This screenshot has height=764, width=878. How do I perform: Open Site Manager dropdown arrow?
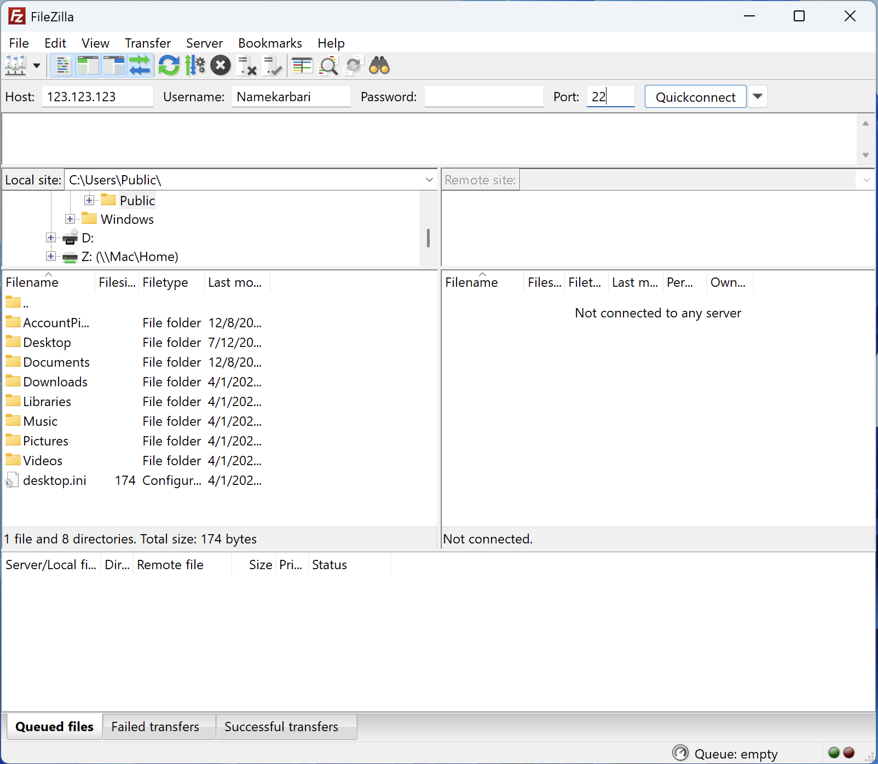pyautogui.click(x=37, y=66)
